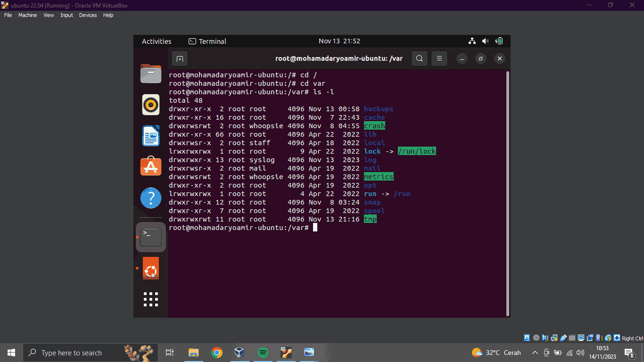Open the Files app in Ubuntu dock
The image size is (644, 362).
click(x=151, y=74)
